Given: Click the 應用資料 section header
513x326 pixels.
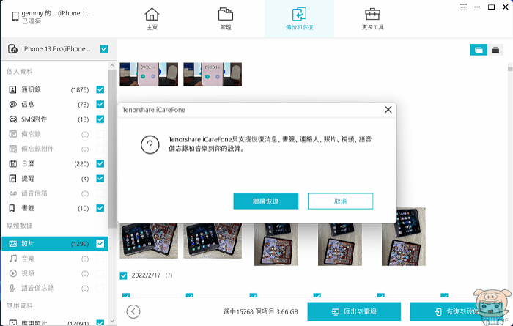Looking at the screenshot, I should pos(20,305).
